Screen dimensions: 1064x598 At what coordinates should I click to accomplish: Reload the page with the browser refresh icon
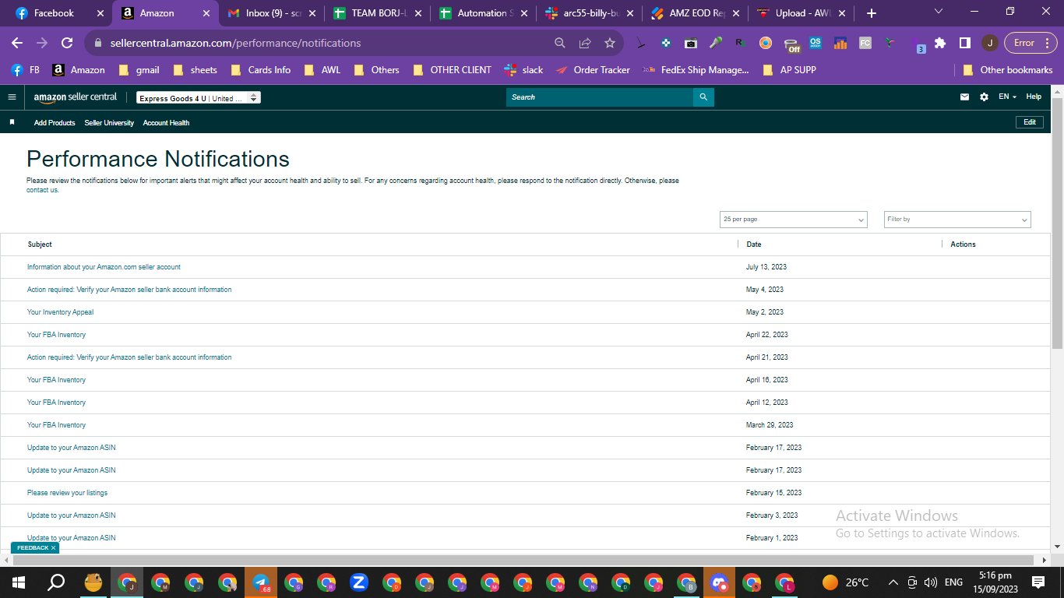pyautogui.click(x=67, y=43)
